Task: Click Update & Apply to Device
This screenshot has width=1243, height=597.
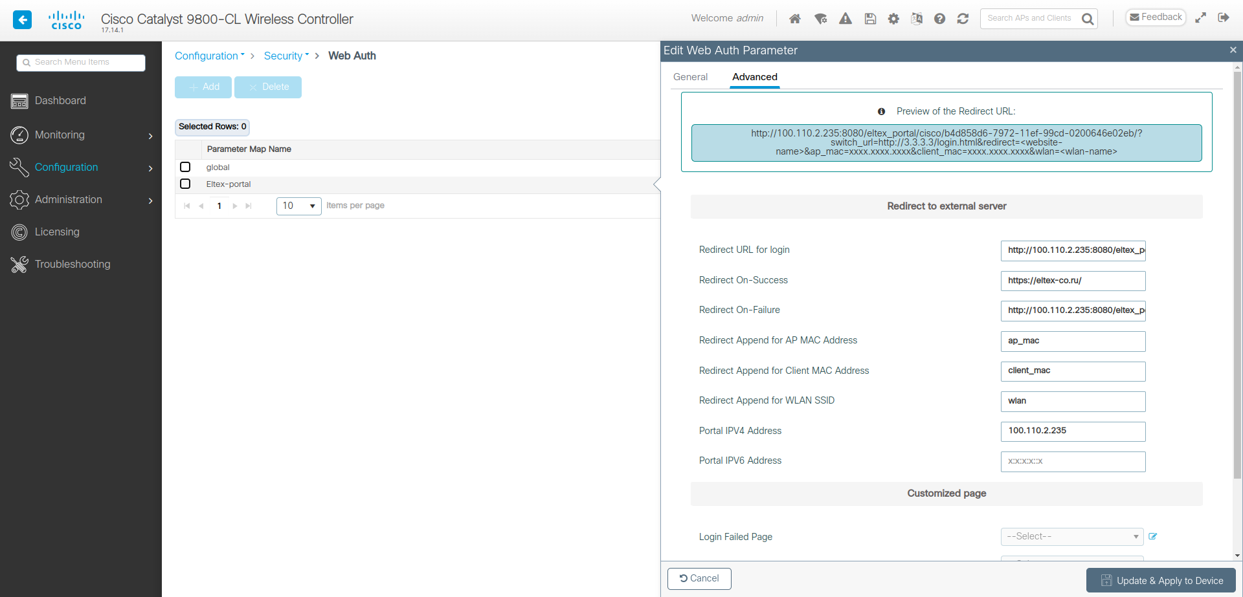Action: click(1161, 580)
